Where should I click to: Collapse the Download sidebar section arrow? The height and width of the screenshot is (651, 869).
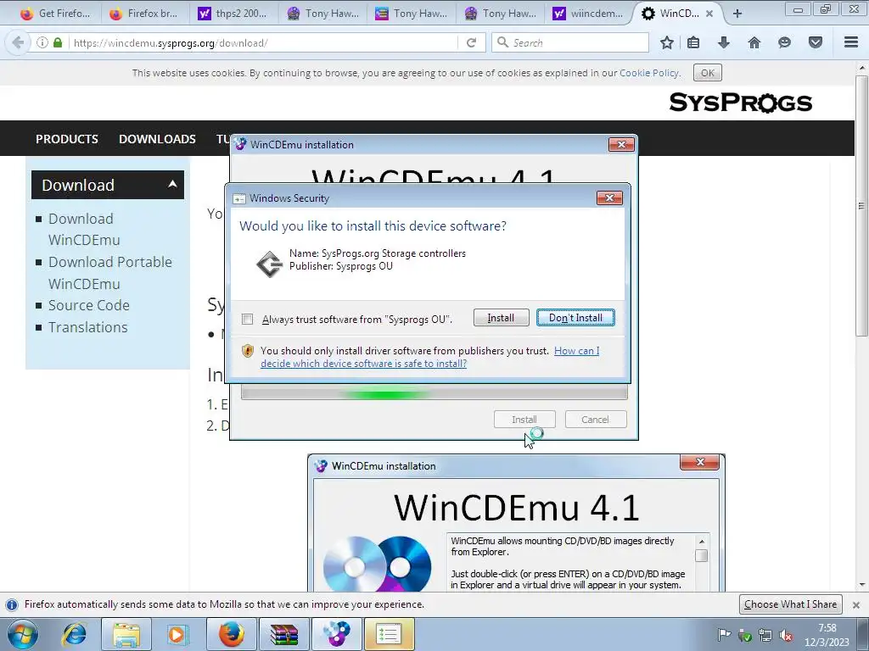[x=172, y=184]
